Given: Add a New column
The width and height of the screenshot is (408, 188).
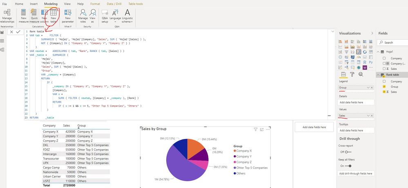Looking at the screenshot, I should click(x=45, y=16).
